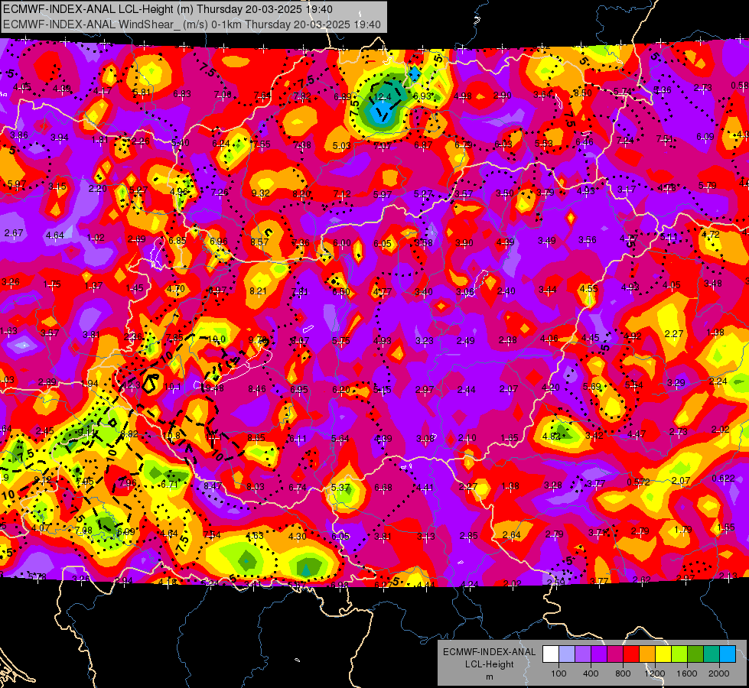Click the 9.11 grid value
This screenshot has width=749, height=688.
tap(86, 433)
